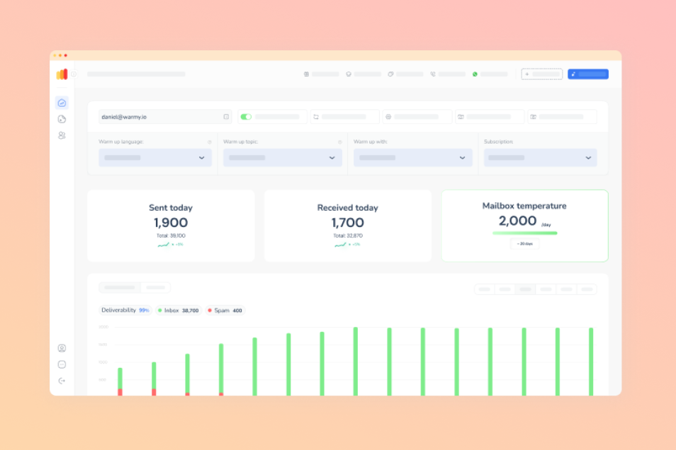Switch to the unselected chart view tab

click(x=156, y=287)
